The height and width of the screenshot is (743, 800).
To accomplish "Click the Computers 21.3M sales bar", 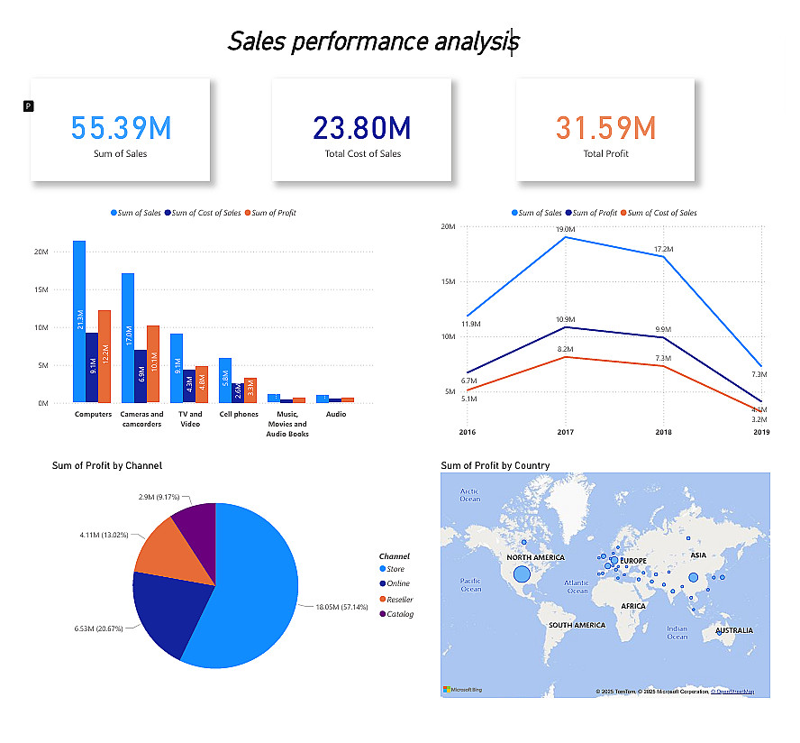I will pyautogui.click(x=79, y=322).
